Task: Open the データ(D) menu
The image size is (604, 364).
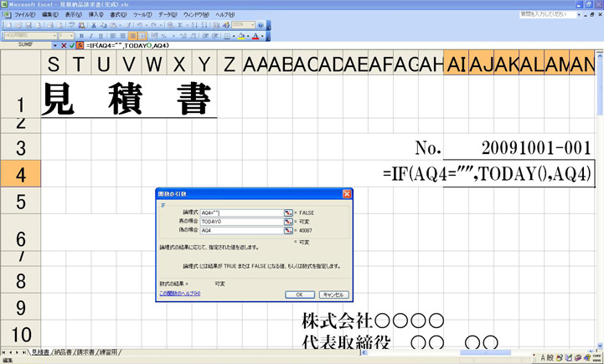Action: [x=168, y=14]
